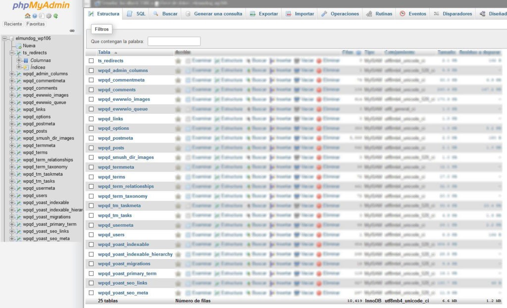Viewport: 507px width, 308px height.
Task: Click the '25 tablas' summary text
Action: (x=107, y=301)
